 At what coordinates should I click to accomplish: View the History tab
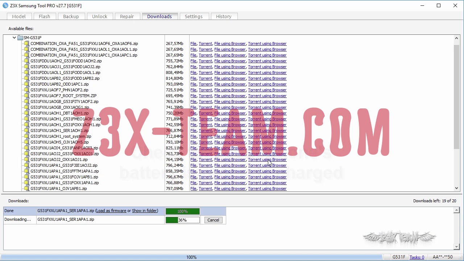click(x=224, y=16)
